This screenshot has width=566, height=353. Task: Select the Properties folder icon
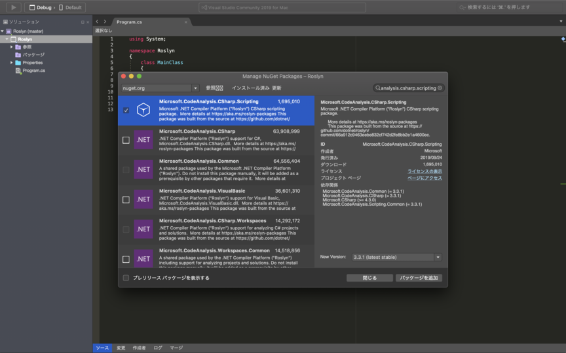18,63
